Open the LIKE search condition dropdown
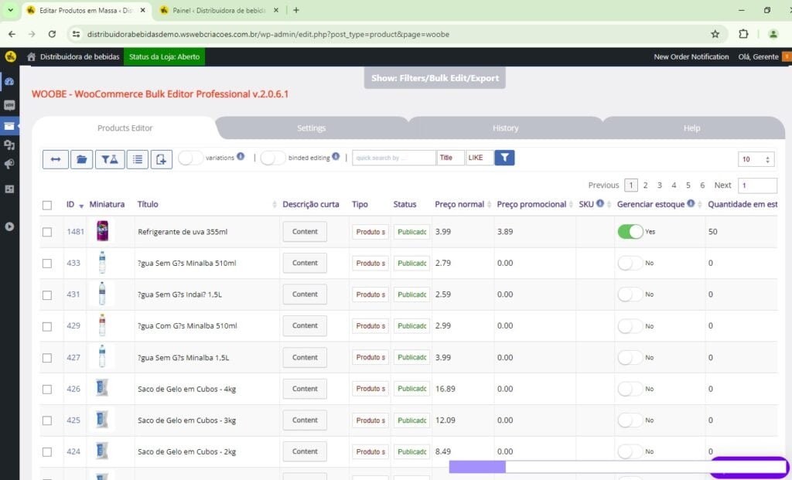 click(479, 158)
